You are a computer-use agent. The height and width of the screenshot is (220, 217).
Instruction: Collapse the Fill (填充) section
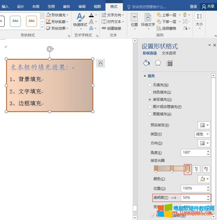[x=145, y=76]
